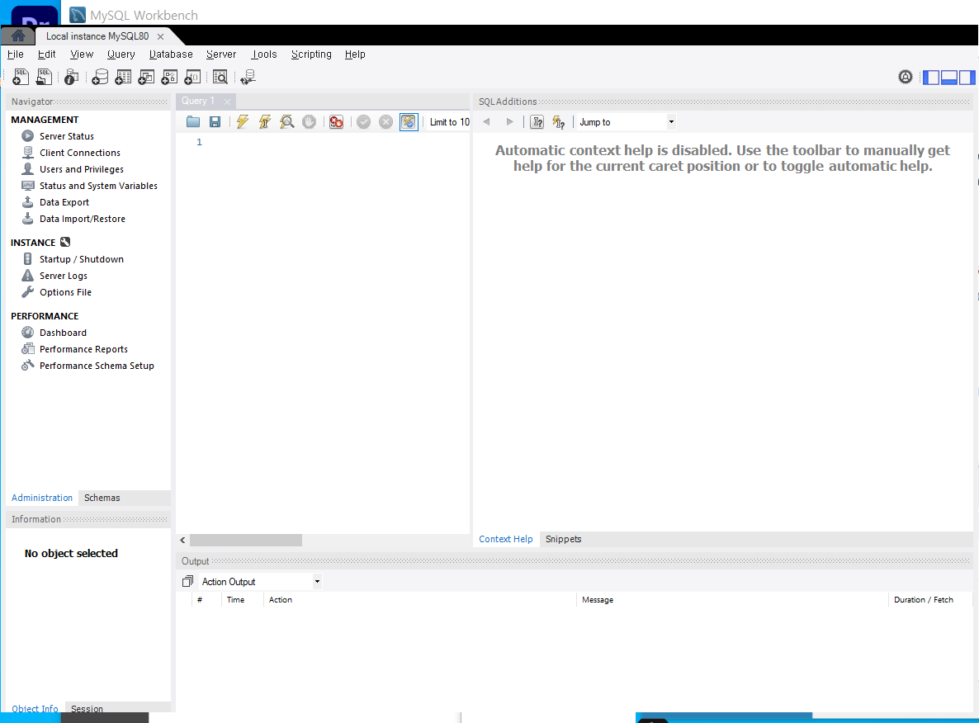The width and height of the screenshot is (979, 723).
Task: Open Performance Reports
Action: tap(83, 349)
